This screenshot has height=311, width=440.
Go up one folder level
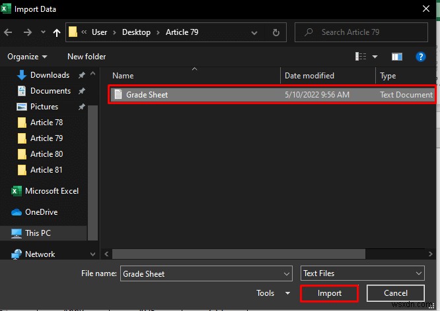[57, 33]
